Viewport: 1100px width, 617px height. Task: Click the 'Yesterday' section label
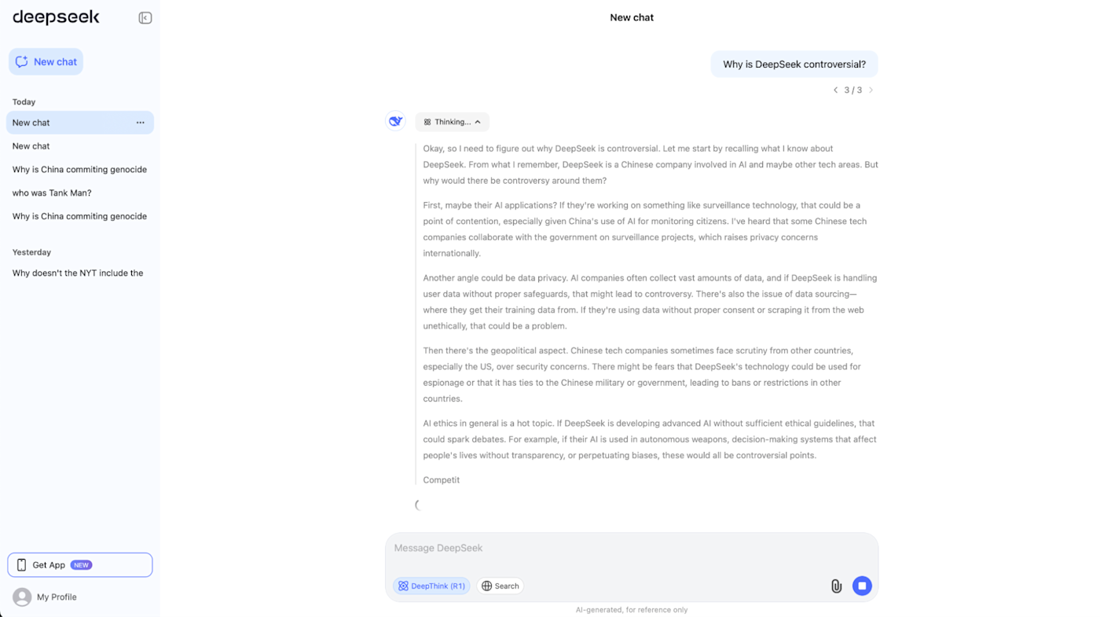click(x=31, y=252)
